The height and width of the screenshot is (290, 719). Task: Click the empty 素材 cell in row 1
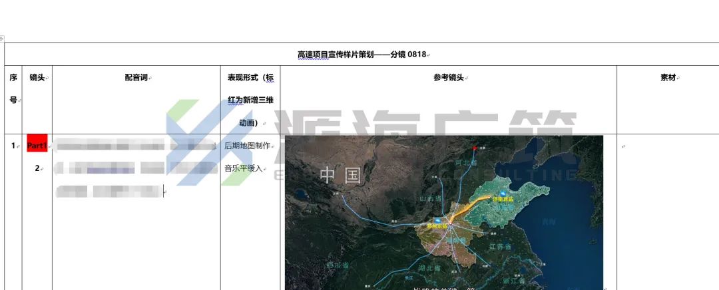click(x=668, y=212)
